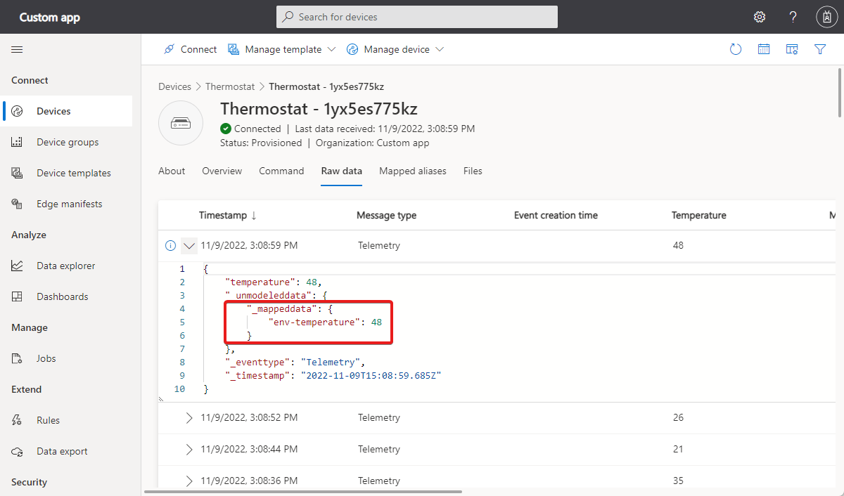Click the Custom app title

pyautogui.click(x=49, y=17)
